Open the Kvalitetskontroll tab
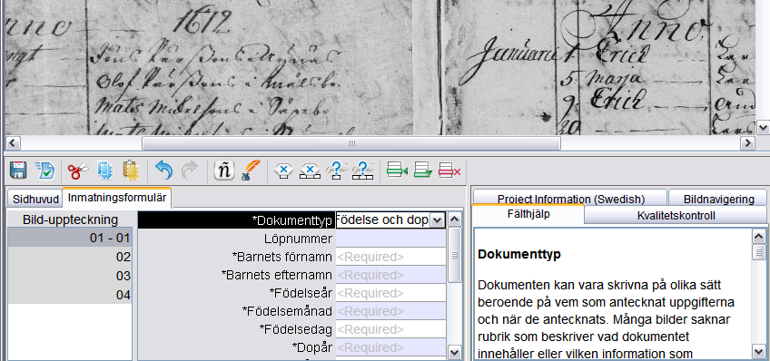 click(x=676, y=215)
